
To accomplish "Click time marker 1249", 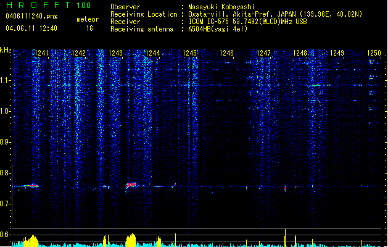I will [x=337, y=53].
